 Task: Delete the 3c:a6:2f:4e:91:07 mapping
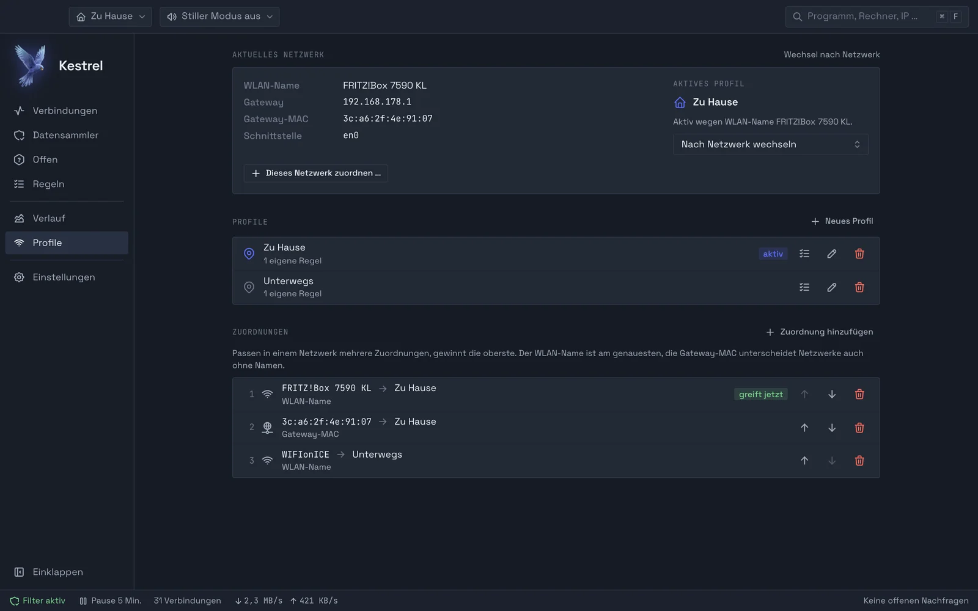859,428
